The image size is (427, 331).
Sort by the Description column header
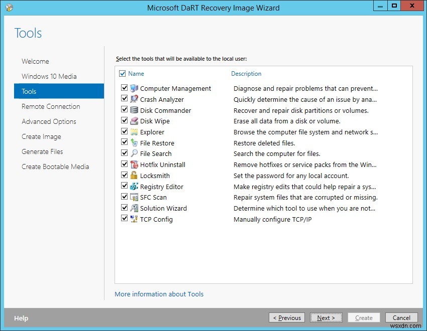pyautogui.click(x=246, y=74)
